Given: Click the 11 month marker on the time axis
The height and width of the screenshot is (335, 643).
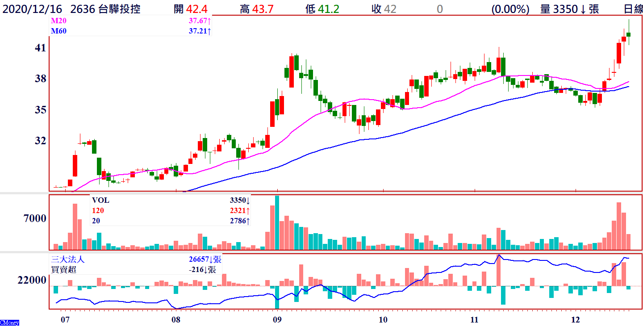Looking at the screenshot, I should tap(474, 320).
